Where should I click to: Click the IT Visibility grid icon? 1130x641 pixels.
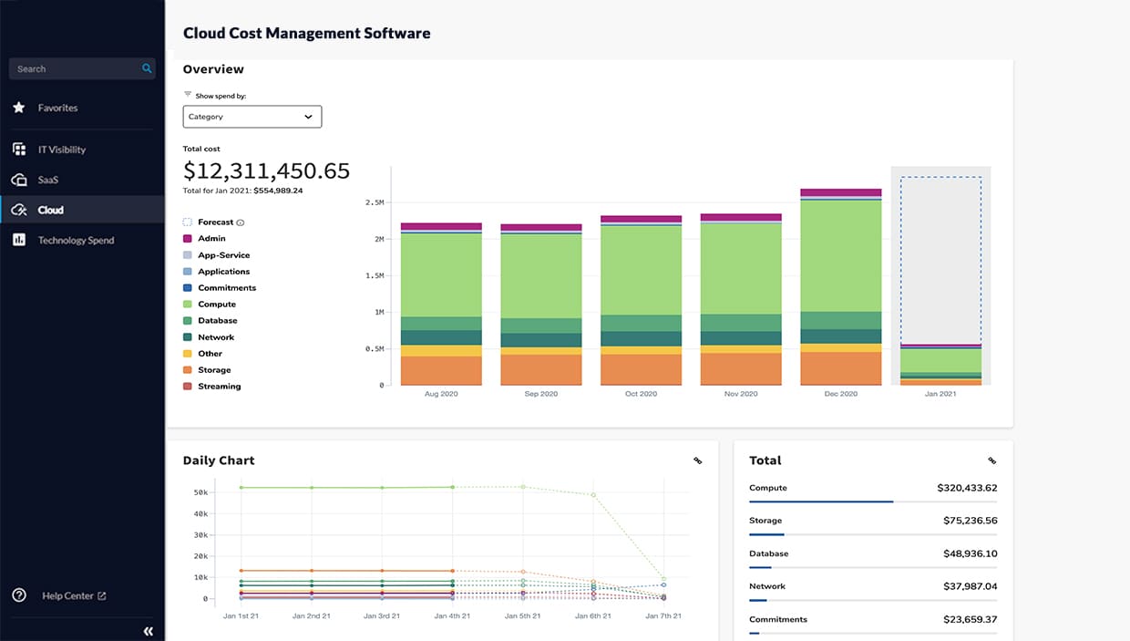tap(18, 149)
